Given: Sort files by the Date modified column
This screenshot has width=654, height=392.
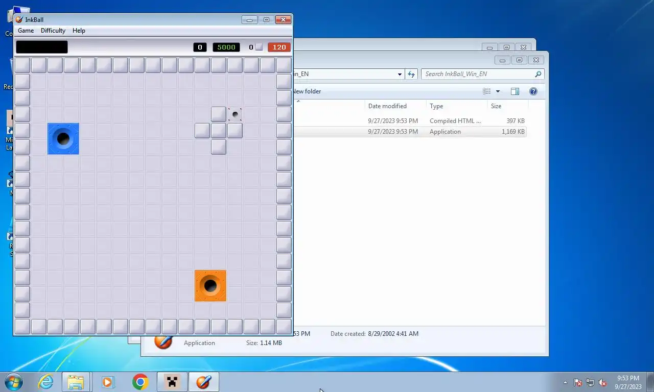Looking at the screenshot, I should (387, 106).
